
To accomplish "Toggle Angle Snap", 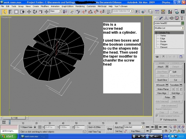I will pos(90,12).
